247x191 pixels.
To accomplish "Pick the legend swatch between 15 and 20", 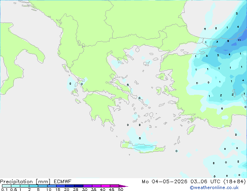I will click(61, 186).
